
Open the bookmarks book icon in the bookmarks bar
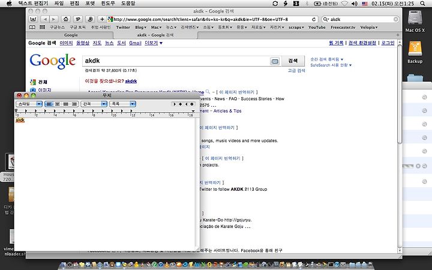pos(32,27)
